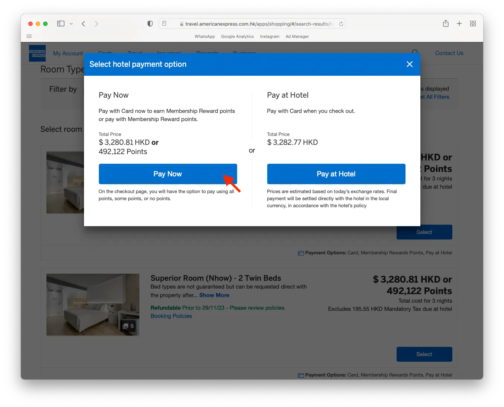Open the sidebar dropdown chevron
Viewport: 504px width, 407px height.
click(71, 24)
